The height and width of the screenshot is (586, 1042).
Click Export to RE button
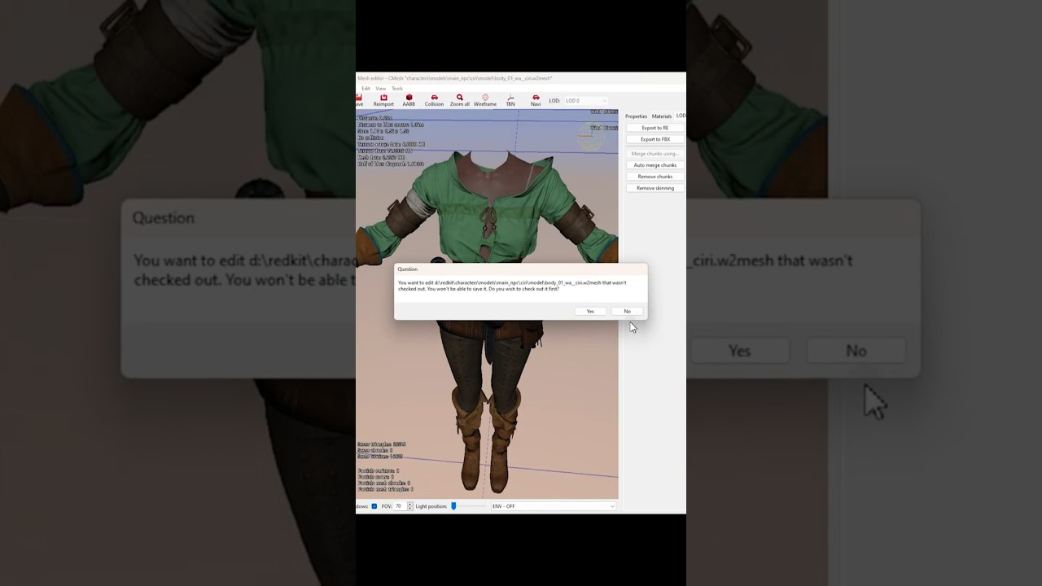click(x=655, y=128)
